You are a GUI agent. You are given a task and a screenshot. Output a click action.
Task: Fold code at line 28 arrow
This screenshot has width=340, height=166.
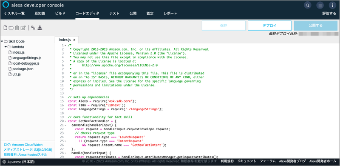(x=65, y=153)
